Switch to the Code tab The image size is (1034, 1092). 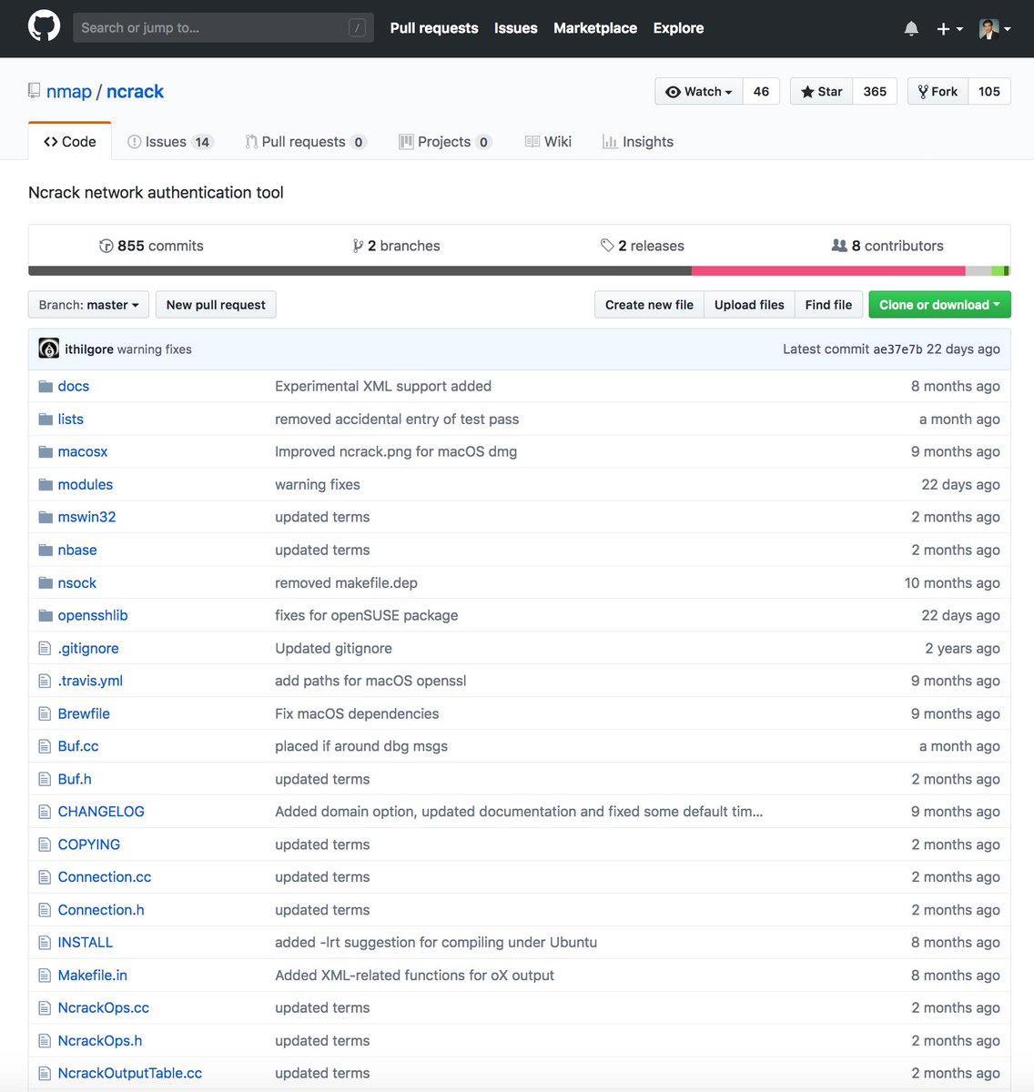(70, 141)
